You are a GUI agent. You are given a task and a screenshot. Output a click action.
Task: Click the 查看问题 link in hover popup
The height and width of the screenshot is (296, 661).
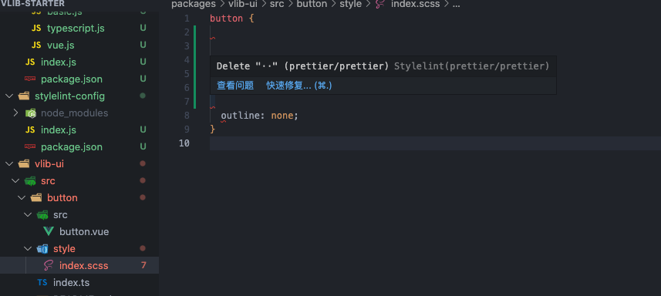[235, 86]
